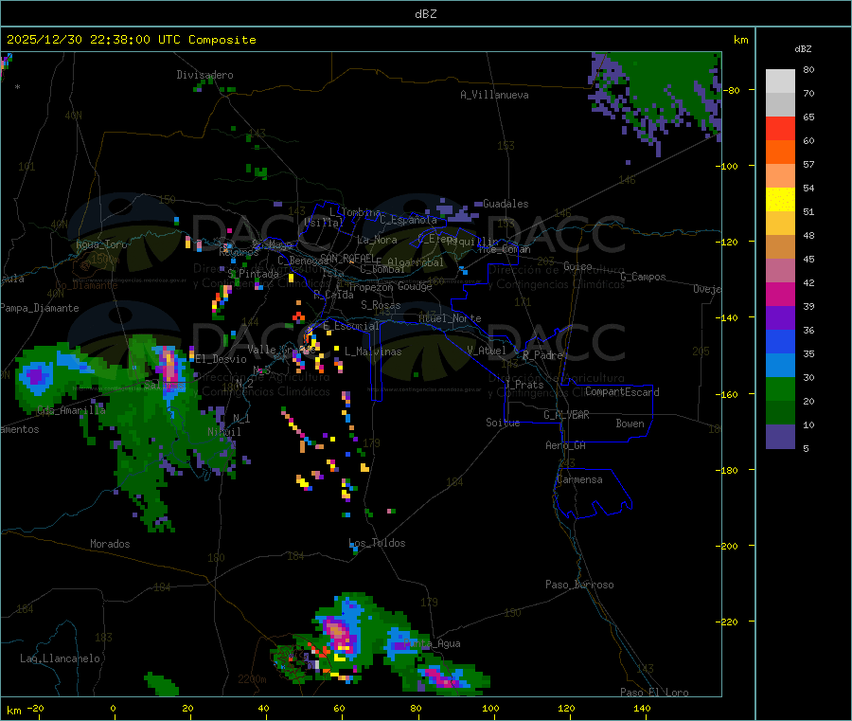Viewport: 852px width, 721px height.
Task: Click the dBZ title at top
Action: pyautogui.click(x=425, y=14)
